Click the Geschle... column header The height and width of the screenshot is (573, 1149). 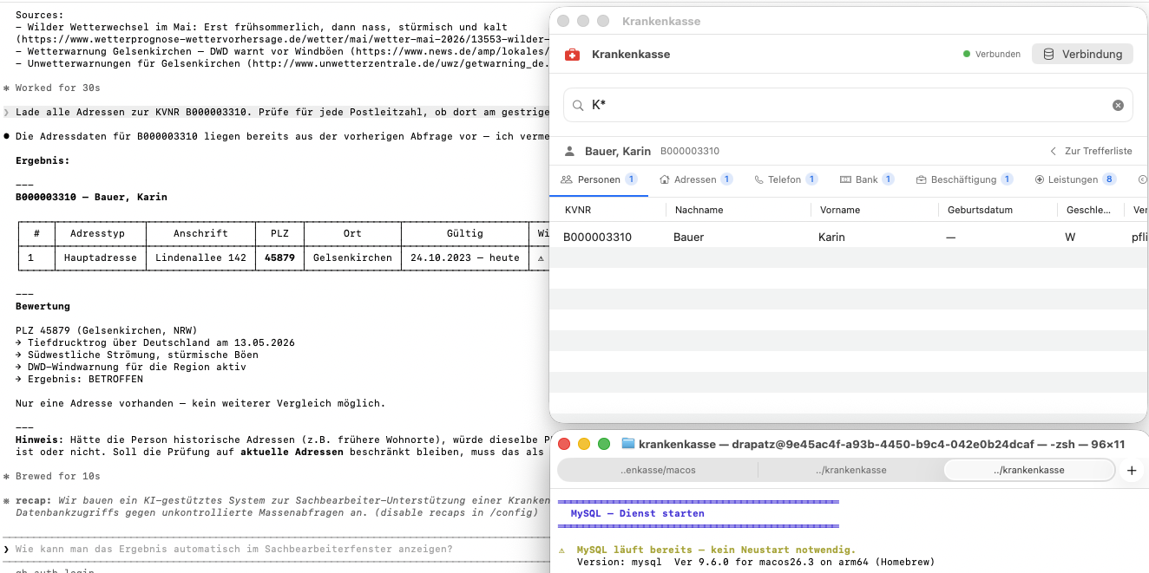point(1087,210)
